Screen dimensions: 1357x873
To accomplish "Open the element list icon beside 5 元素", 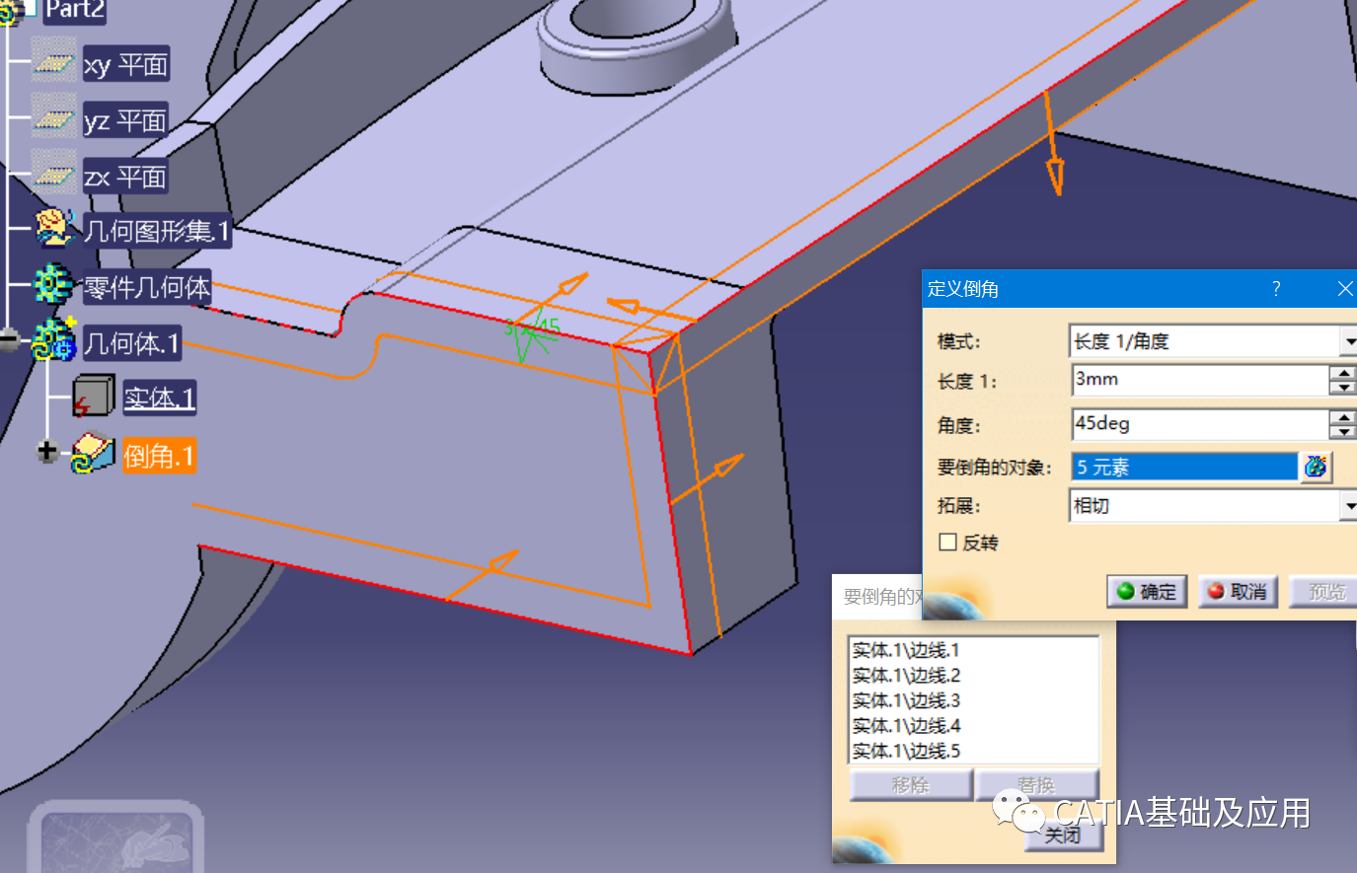I will (x=1316, y=467).
